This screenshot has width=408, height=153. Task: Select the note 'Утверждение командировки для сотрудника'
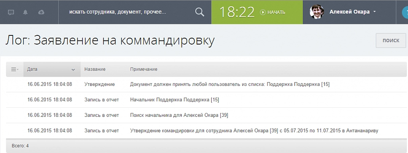click(x=254, y=131)
